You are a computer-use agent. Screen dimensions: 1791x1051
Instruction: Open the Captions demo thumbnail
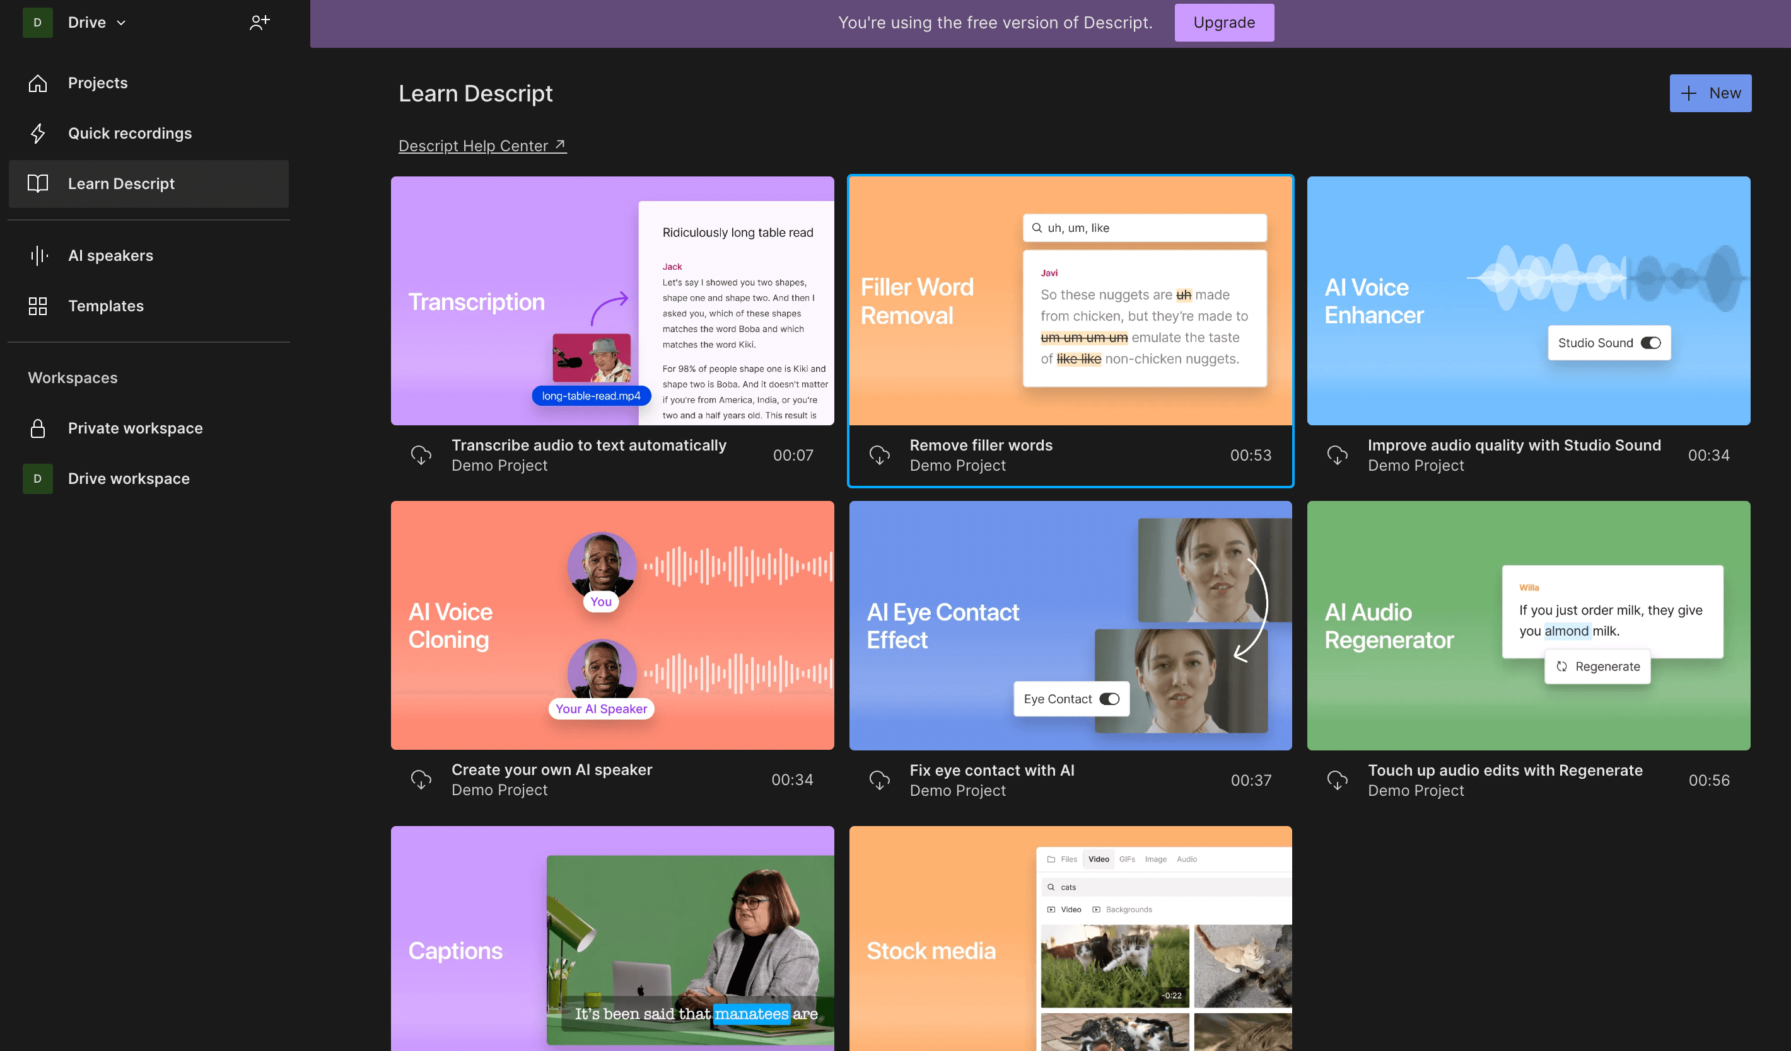[x=612, y=938]
